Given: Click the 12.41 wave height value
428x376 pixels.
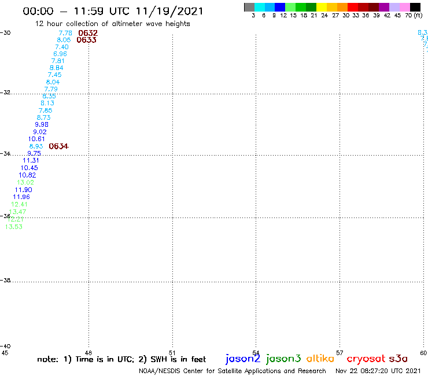Looking at the screenshot, I should pyautogui.click(x=19, y=204).
